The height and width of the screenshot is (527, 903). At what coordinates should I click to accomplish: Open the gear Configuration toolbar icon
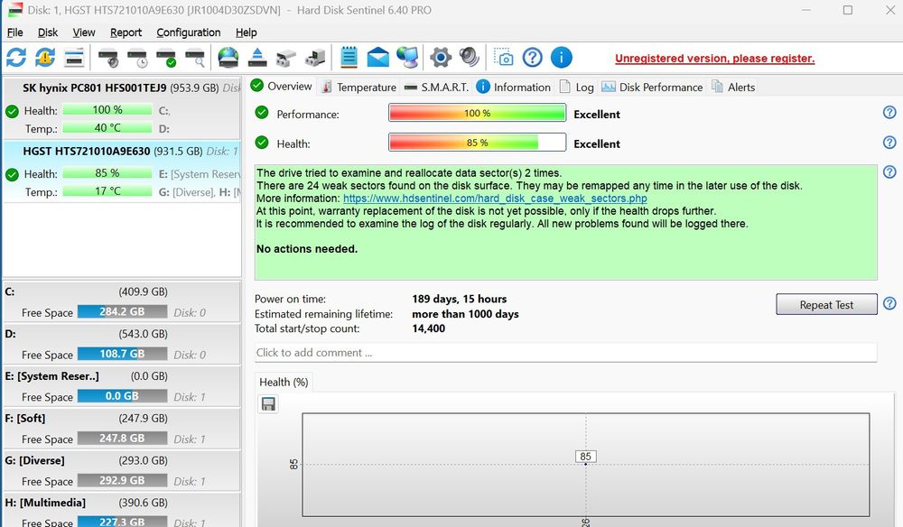tap(441, 58)
